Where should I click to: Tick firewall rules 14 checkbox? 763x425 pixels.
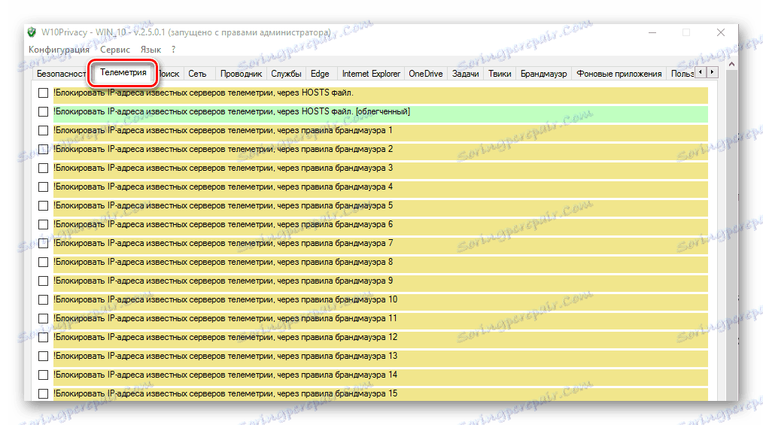tap(44, 375)
